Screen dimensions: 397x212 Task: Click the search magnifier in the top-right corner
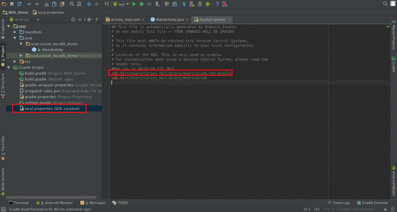(x=385, y=4)
